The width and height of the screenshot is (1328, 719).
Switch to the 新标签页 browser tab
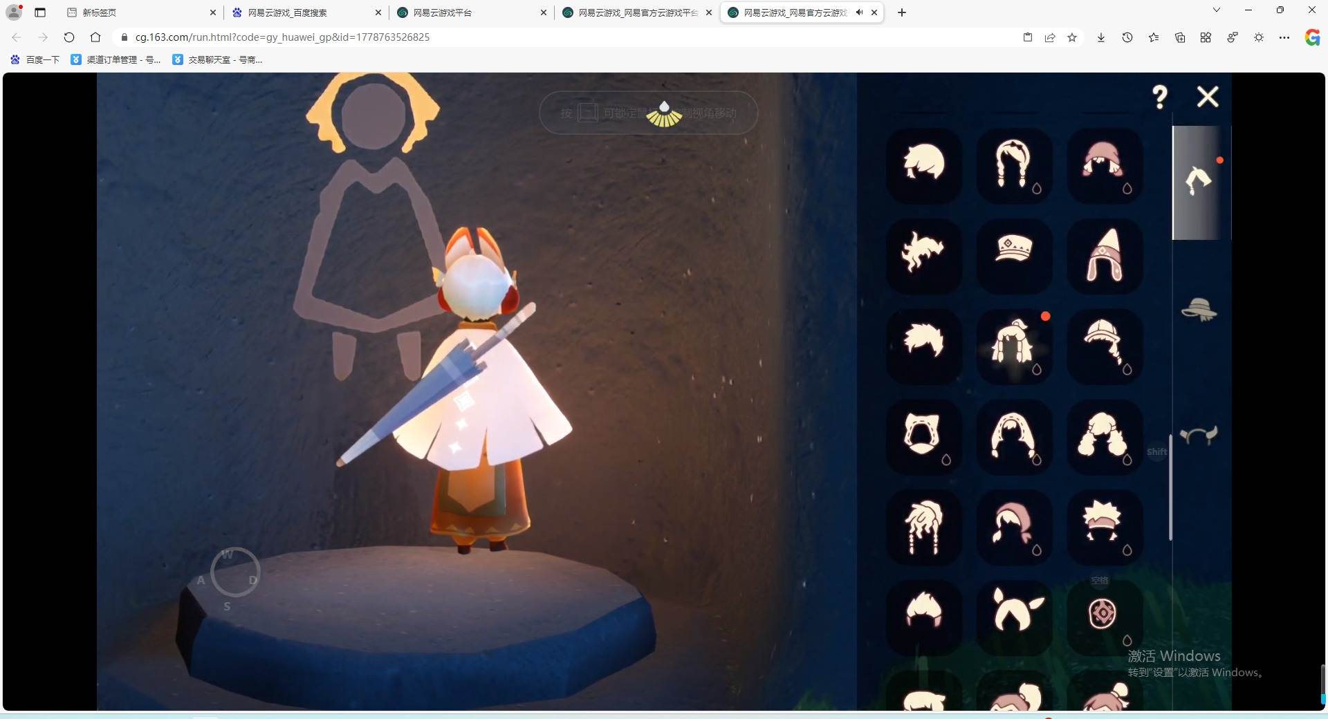pos(140,12)
